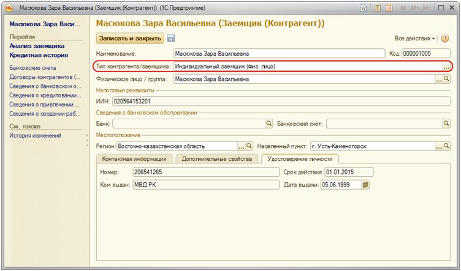This screenshot has height=271, width=461.
Task: Open the help question mark icon
Action: 445,39
